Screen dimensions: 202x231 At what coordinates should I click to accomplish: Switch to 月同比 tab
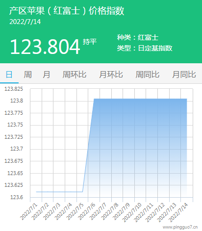(x=184, y=75)
